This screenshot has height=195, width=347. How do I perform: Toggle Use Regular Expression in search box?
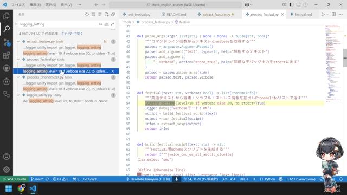(x=112, y=24)
